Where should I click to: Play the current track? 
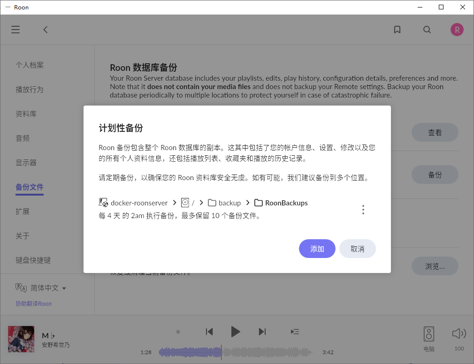coord(235,332)
